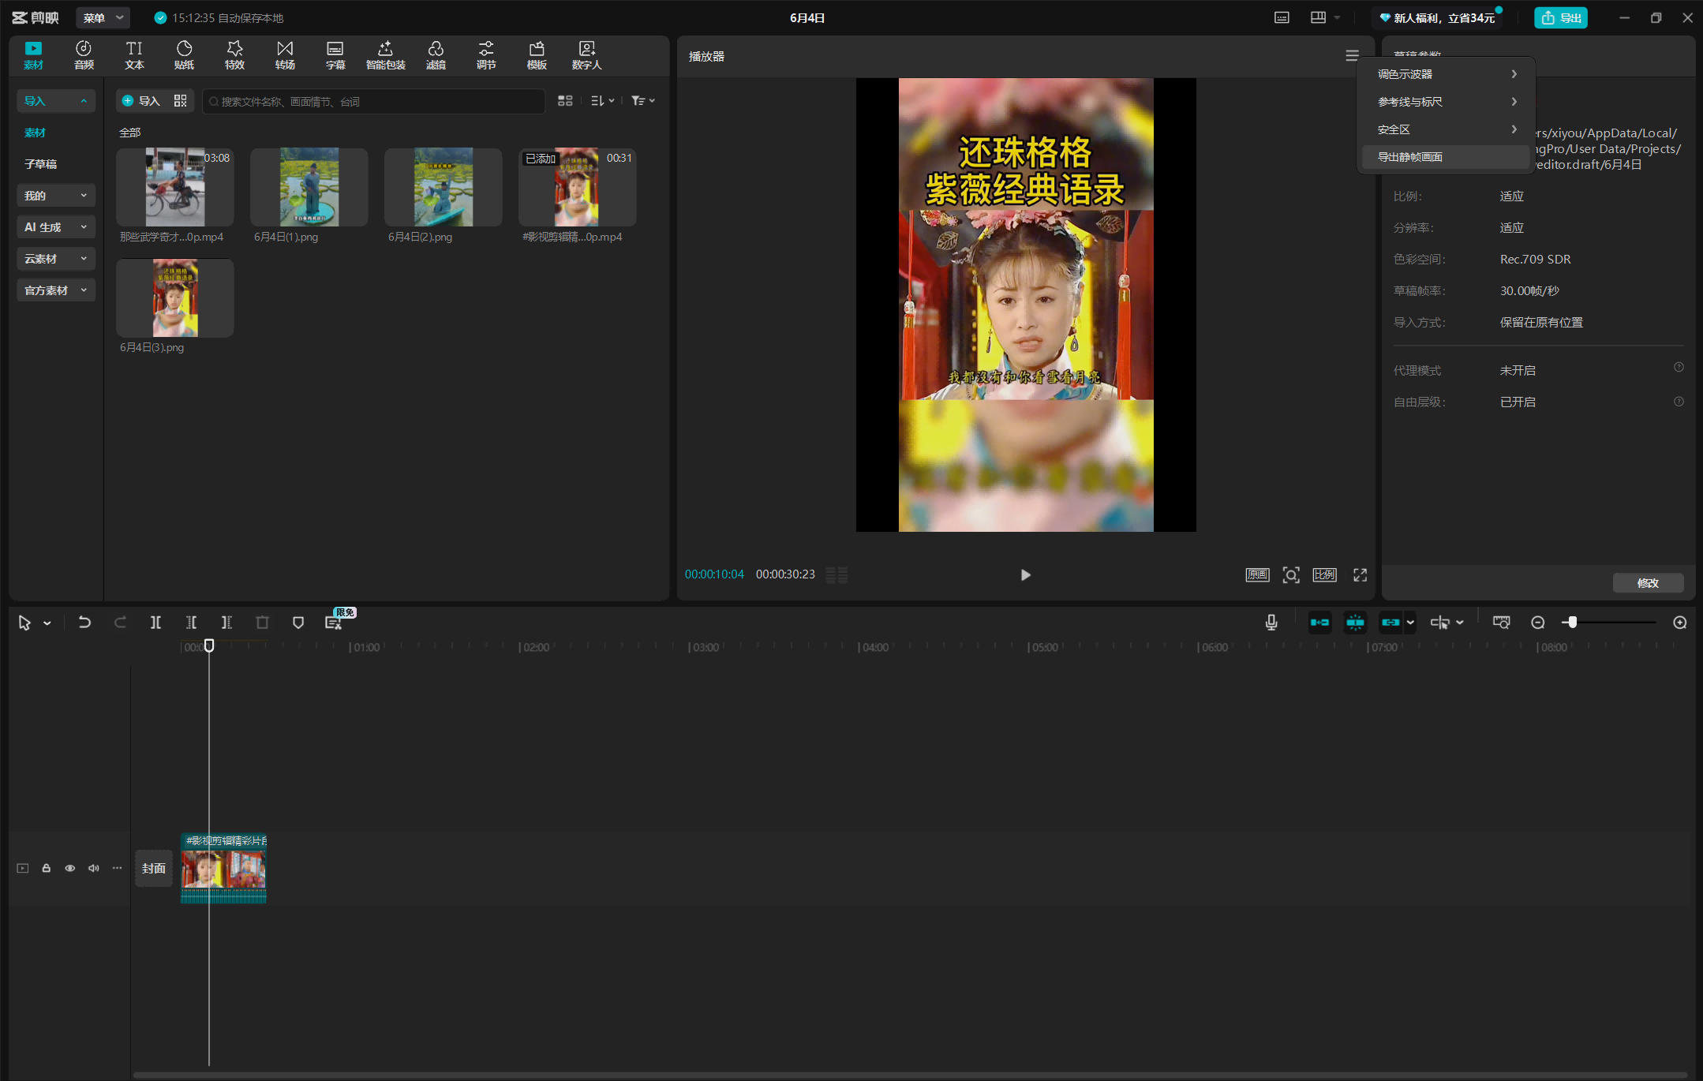
Task: Click the redo arrow in timeline toolbar
Action: [x=120, y=623]
